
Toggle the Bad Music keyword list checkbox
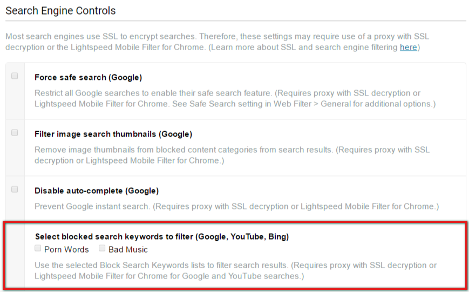[102, 248]
